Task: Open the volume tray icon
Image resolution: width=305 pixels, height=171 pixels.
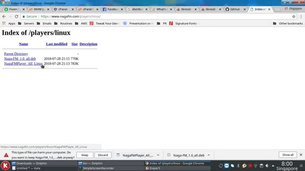Action: pos(267,166)
